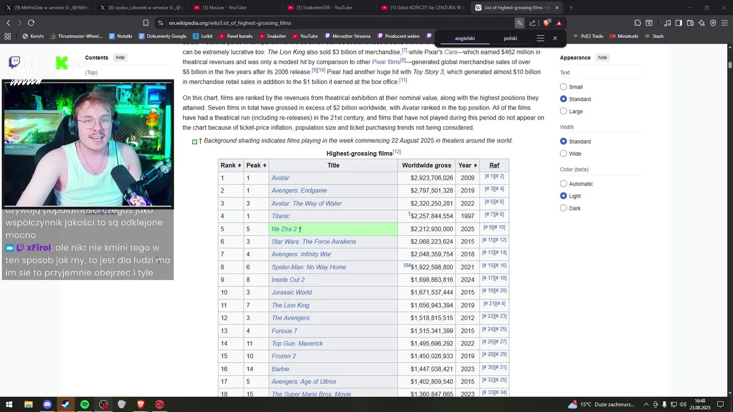Sort table by Worldwide gross column

(427, 165)
